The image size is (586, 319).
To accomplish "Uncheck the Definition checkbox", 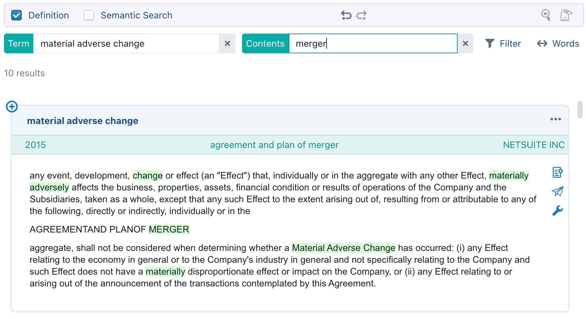I will point(16,15).
